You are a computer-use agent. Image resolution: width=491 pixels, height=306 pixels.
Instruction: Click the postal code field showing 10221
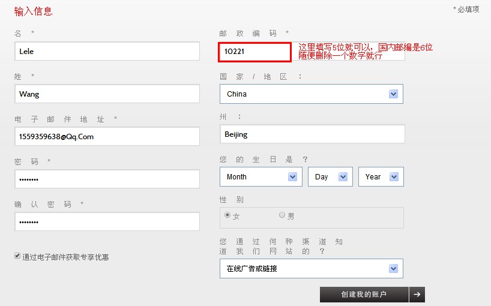(255, 52)
